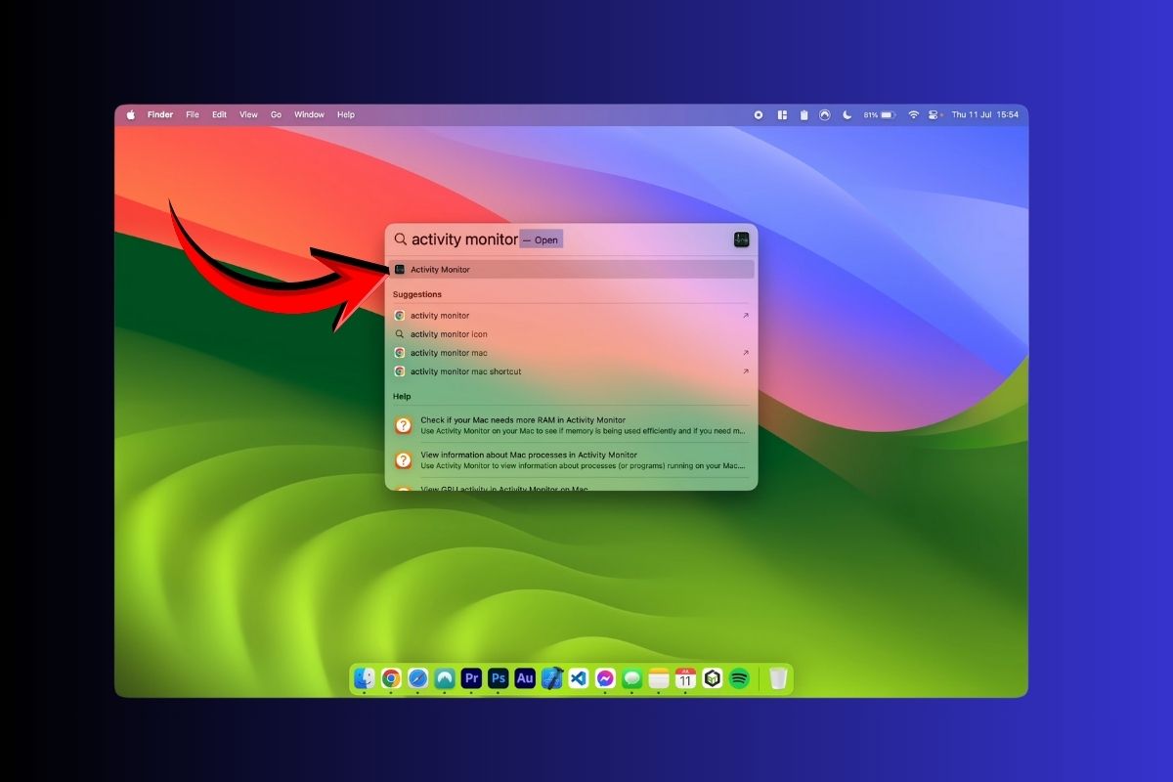Open the Apple menu

click(x=131, y=114)
